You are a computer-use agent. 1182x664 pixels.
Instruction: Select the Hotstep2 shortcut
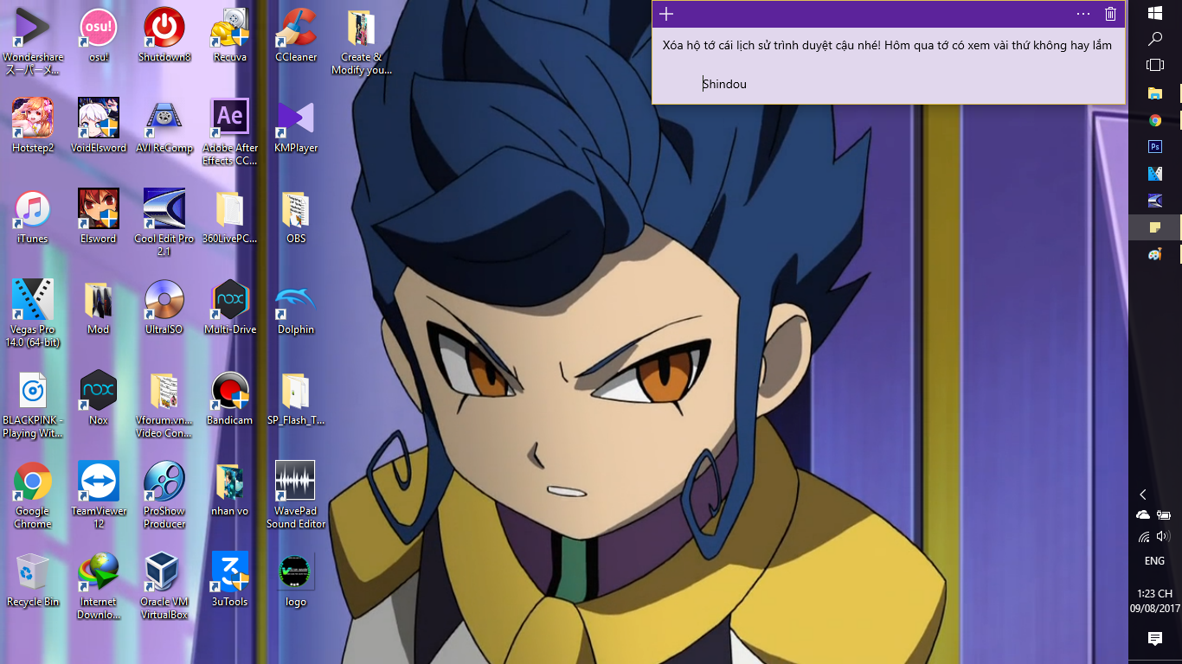33,126
